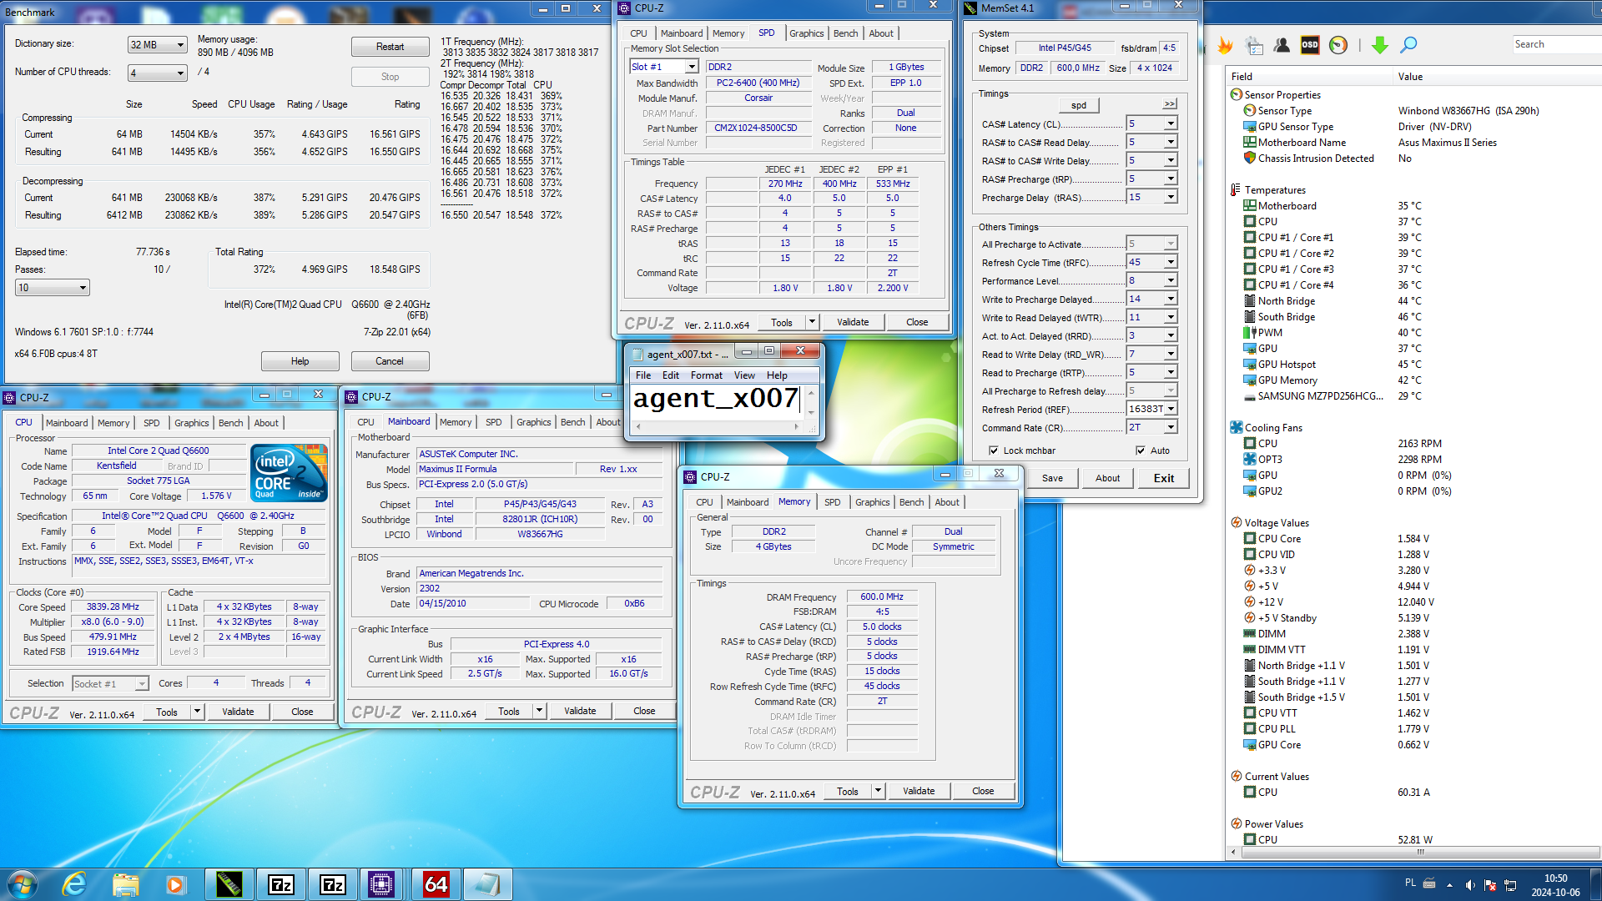1602x901 pixels.
Task: Switch to Graphics tab in CPU-Z SPD window
Action: [x=806, y=33]
